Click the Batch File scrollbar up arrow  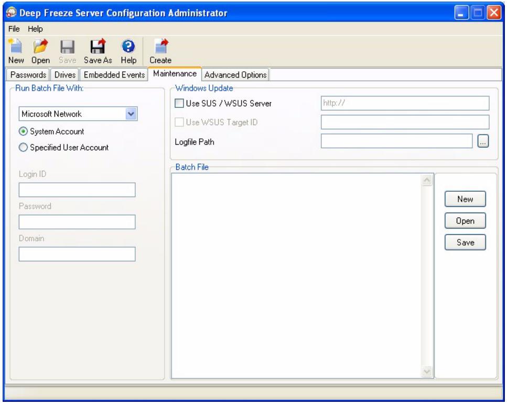click(427, 180)
